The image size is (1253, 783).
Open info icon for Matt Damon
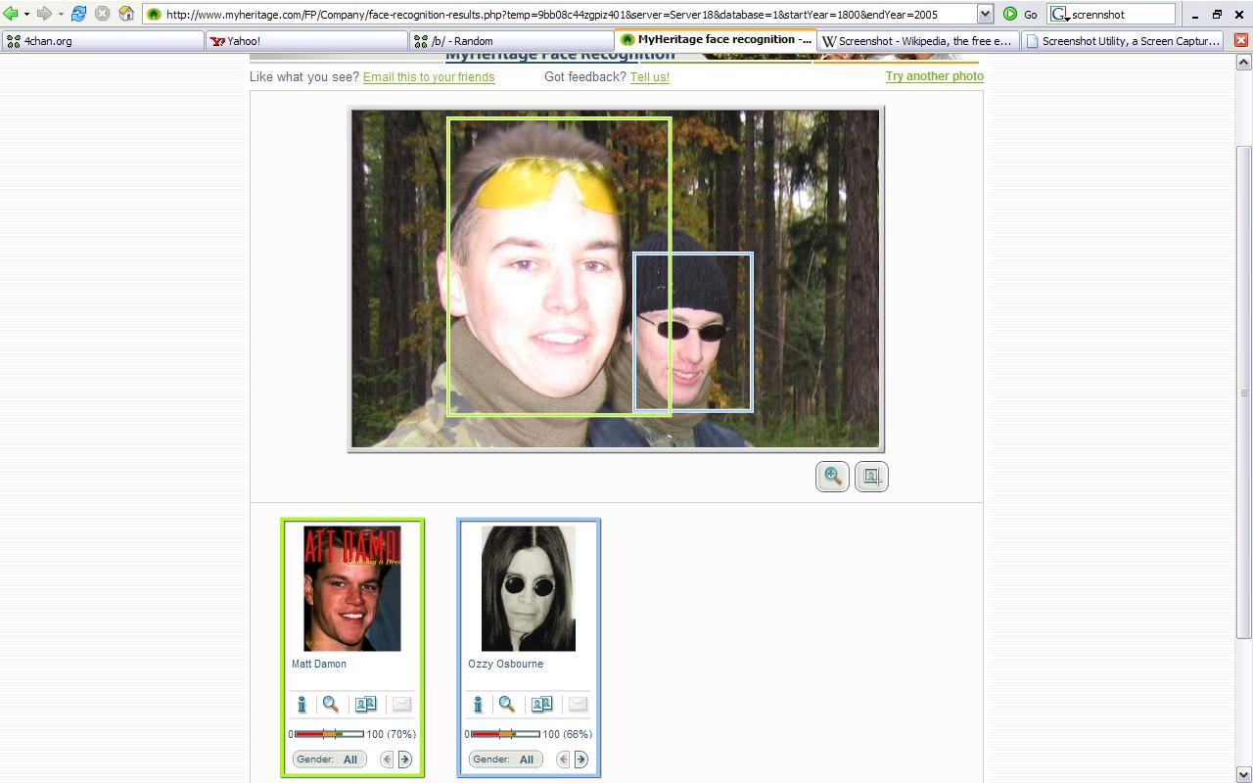point(302,704)
